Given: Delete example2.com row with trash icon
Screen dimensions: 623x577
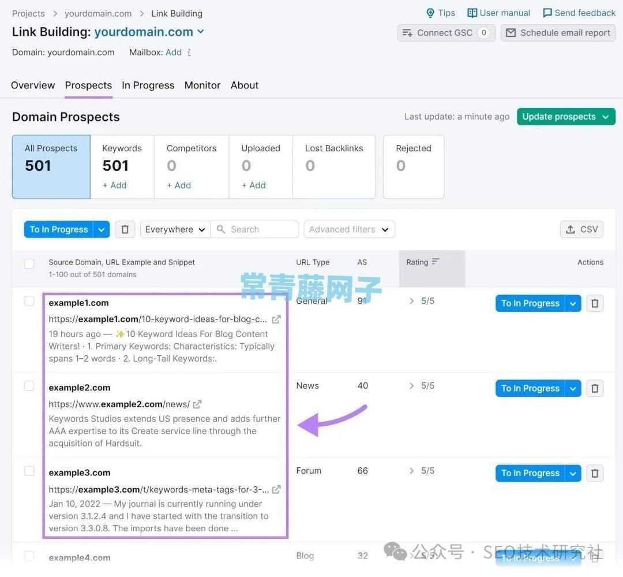Looking at the screenshot, I should point(595,388).
